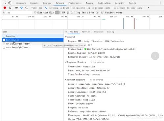Screen dimensions: 164x121
Task: Stop recording network log (red dot)
Action: (5, 8)
